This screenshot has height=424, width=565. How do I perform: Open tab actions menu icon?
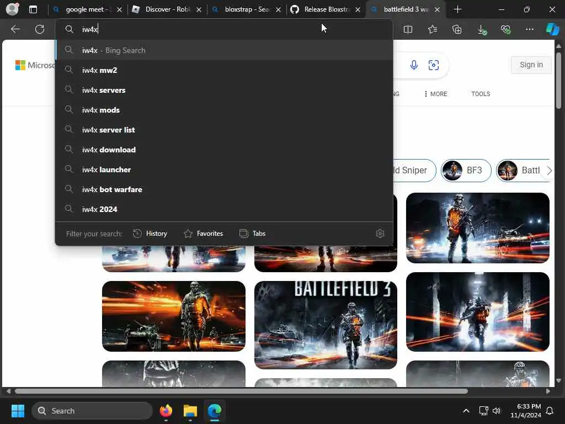click(33, 9)
